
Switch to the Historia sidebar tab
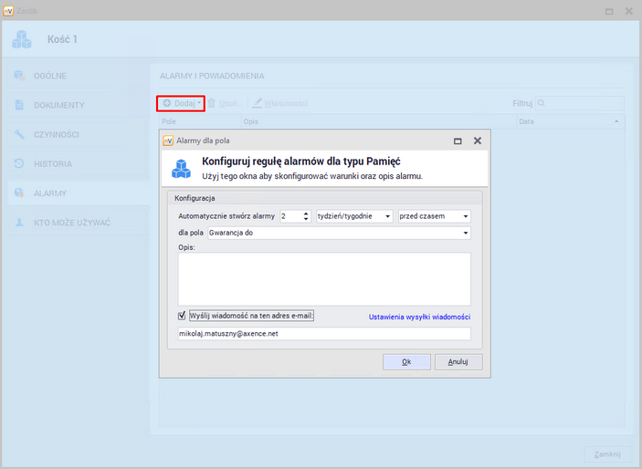[x=53, y=164]
